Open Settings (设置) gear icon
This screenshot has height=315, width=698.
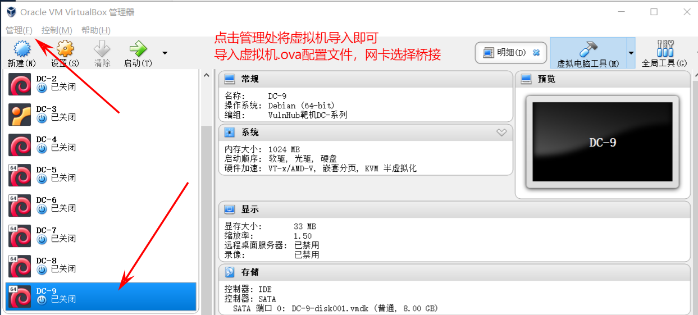click(65, 49)
